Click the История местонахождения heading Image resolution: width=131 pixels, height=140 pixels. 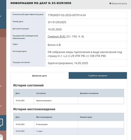pyautogui.click(x=34, y=109)
